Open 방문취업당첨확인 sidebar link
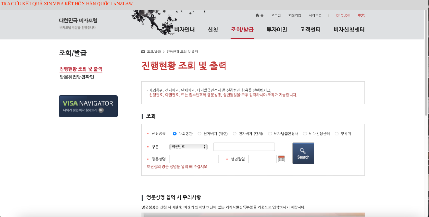The image size is (429, 217). [x=77, y=77]
